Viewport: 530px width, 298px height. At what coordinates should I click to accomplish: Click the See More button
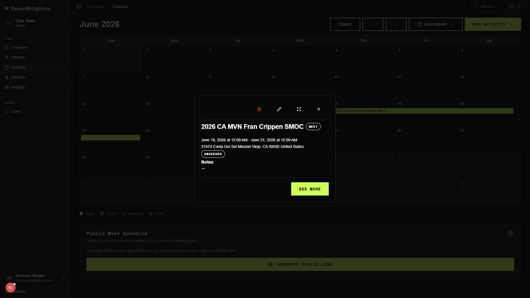click(309, 189)
